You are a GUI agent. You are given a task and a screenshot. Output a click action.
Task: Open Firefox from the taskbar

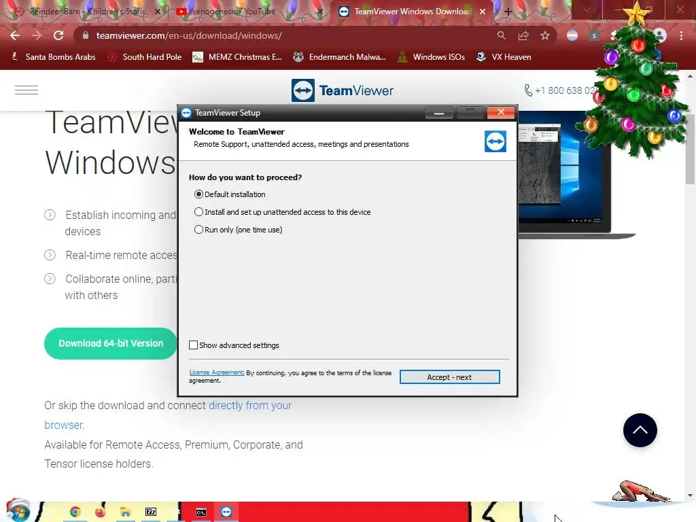tap(101, 512)
